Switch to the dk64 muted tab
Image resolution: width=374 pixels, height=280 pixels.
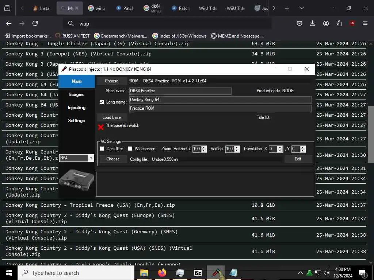[x=153, y=8]
